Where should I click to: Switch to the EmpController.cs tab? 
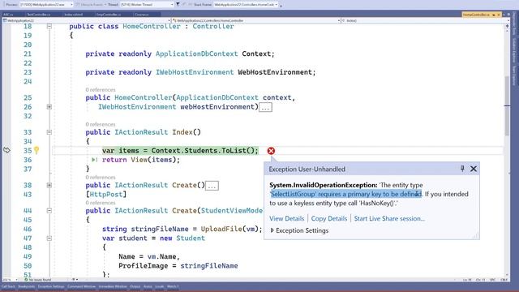(109, 15)
